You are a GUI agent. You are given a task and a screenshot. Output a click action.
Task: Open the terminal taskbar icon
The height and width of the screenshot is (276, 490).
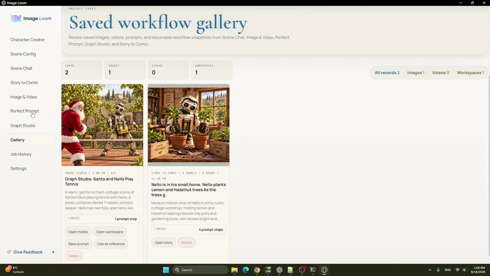point(313,270)
